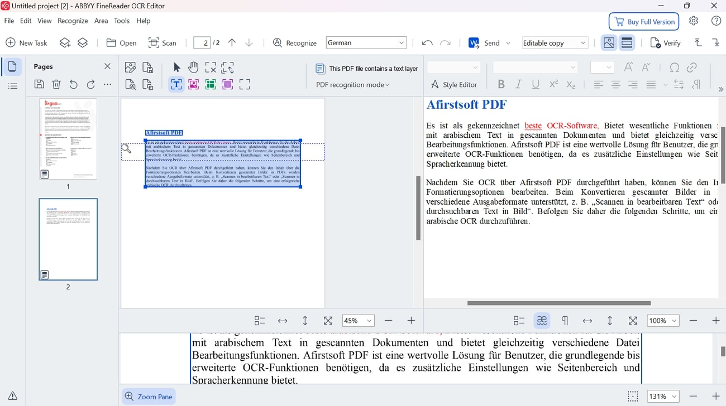
Task: Select the Draw Table Area tool
Action: (211, 84)
